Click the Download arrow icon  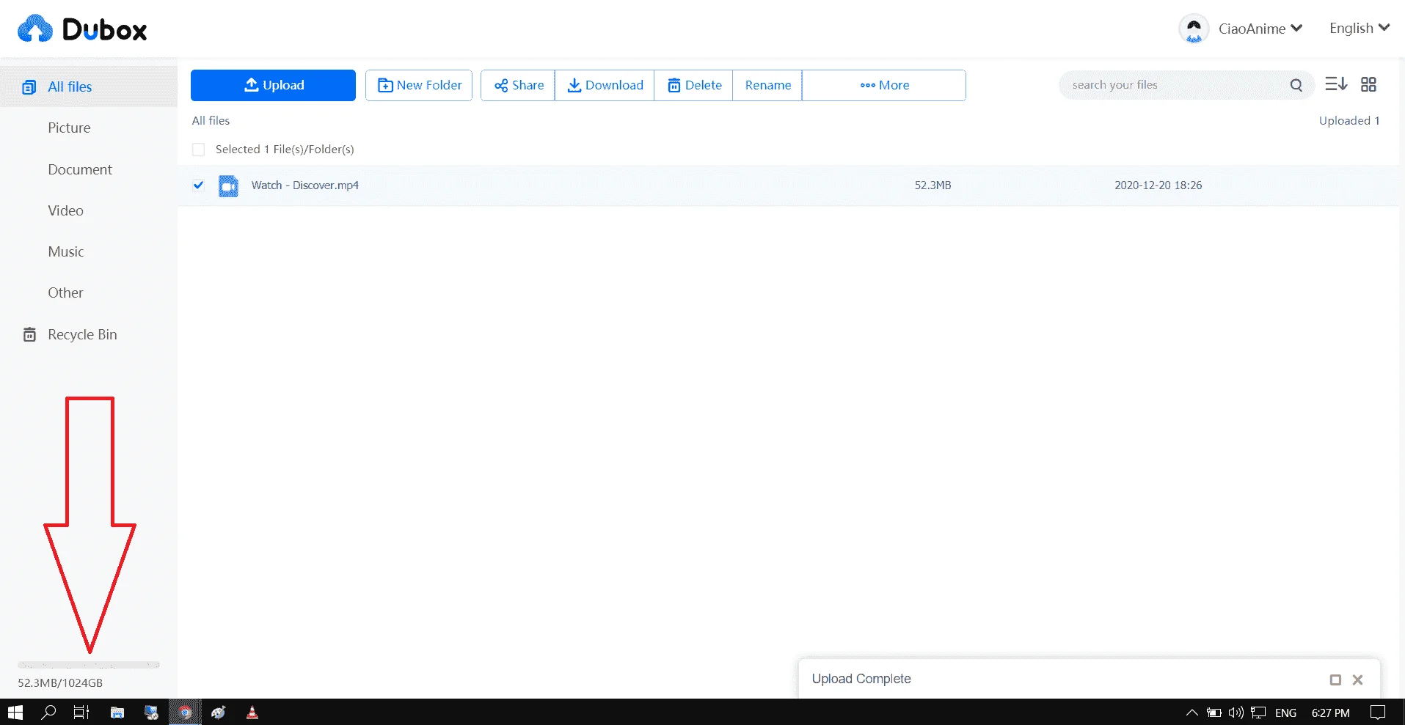pos(574,85)
